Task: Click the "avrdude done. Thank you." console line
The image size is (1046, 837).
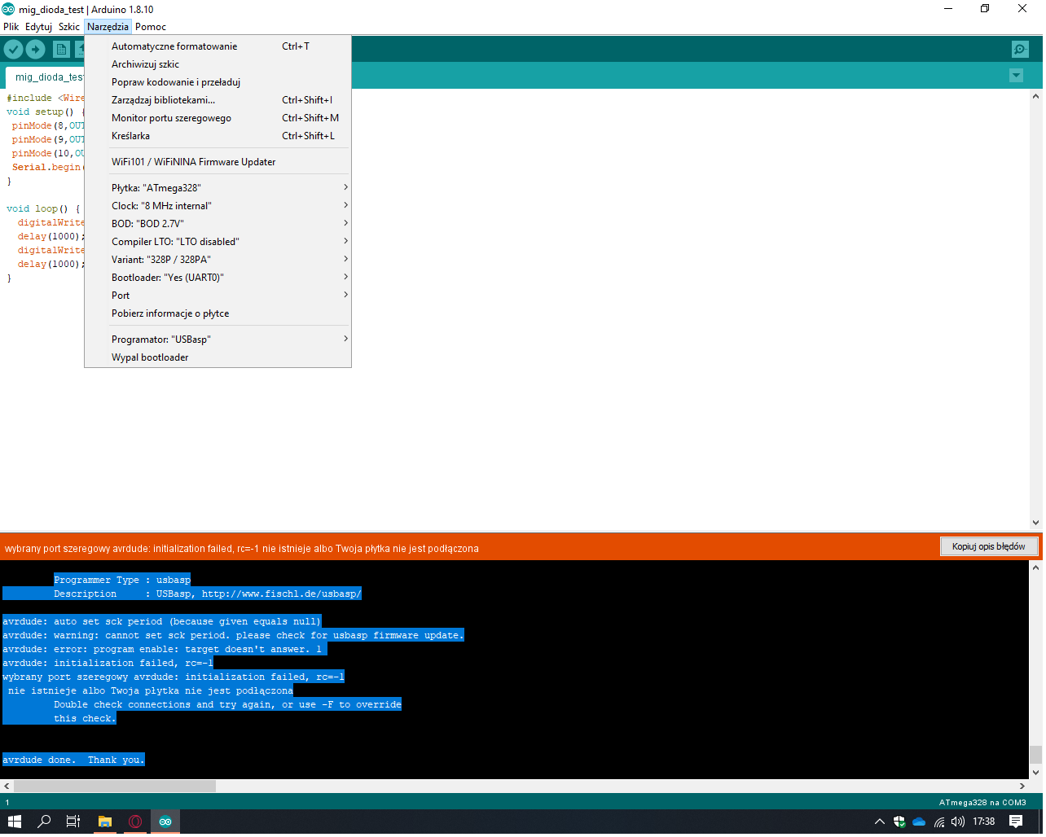Action: click(x=73, y=760)
